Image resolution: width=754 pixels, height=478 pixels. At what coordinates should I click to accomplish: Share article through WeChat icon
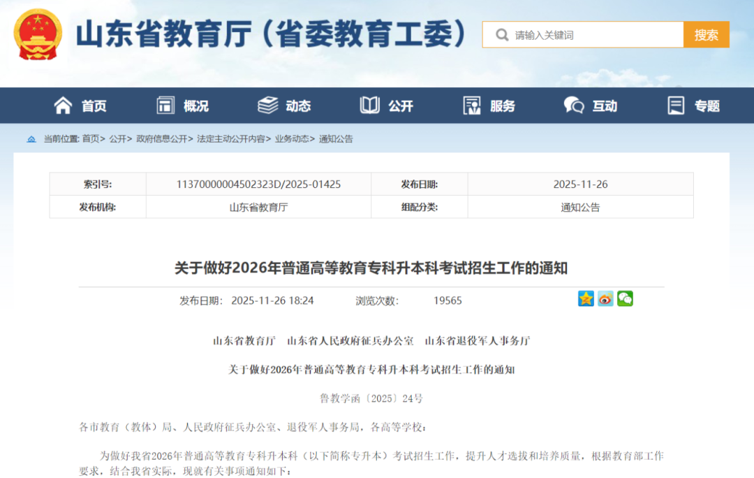[x=625, y=298]
